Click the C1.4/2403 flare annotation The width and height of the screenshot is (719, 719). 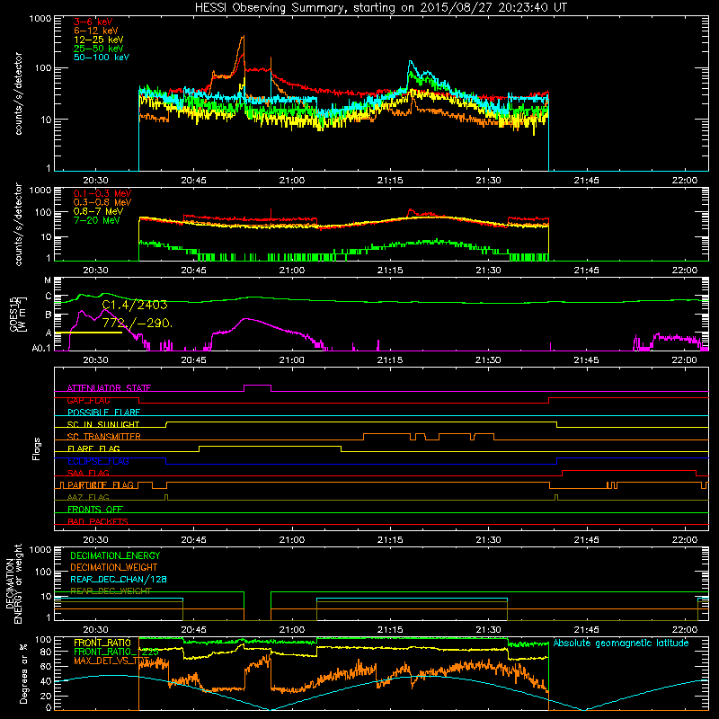(x=134, y=305)
